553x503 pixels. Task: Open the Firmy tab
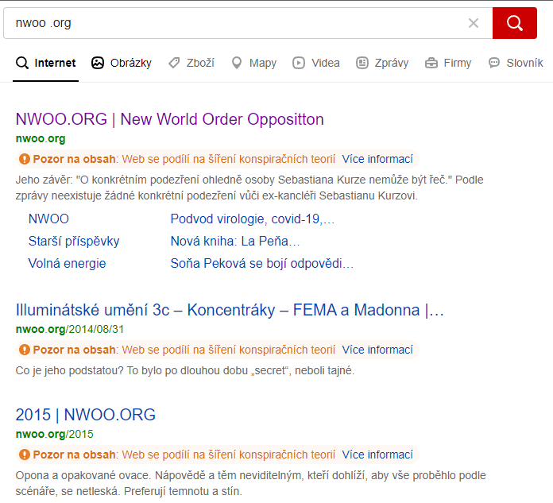[448, 63]
